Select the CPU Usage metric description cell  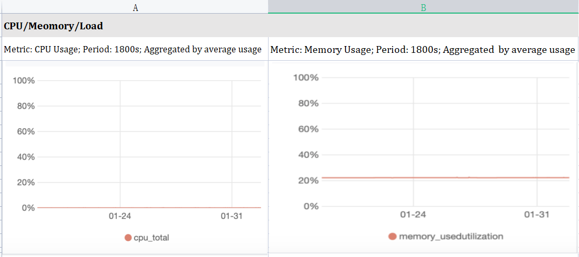132,50
